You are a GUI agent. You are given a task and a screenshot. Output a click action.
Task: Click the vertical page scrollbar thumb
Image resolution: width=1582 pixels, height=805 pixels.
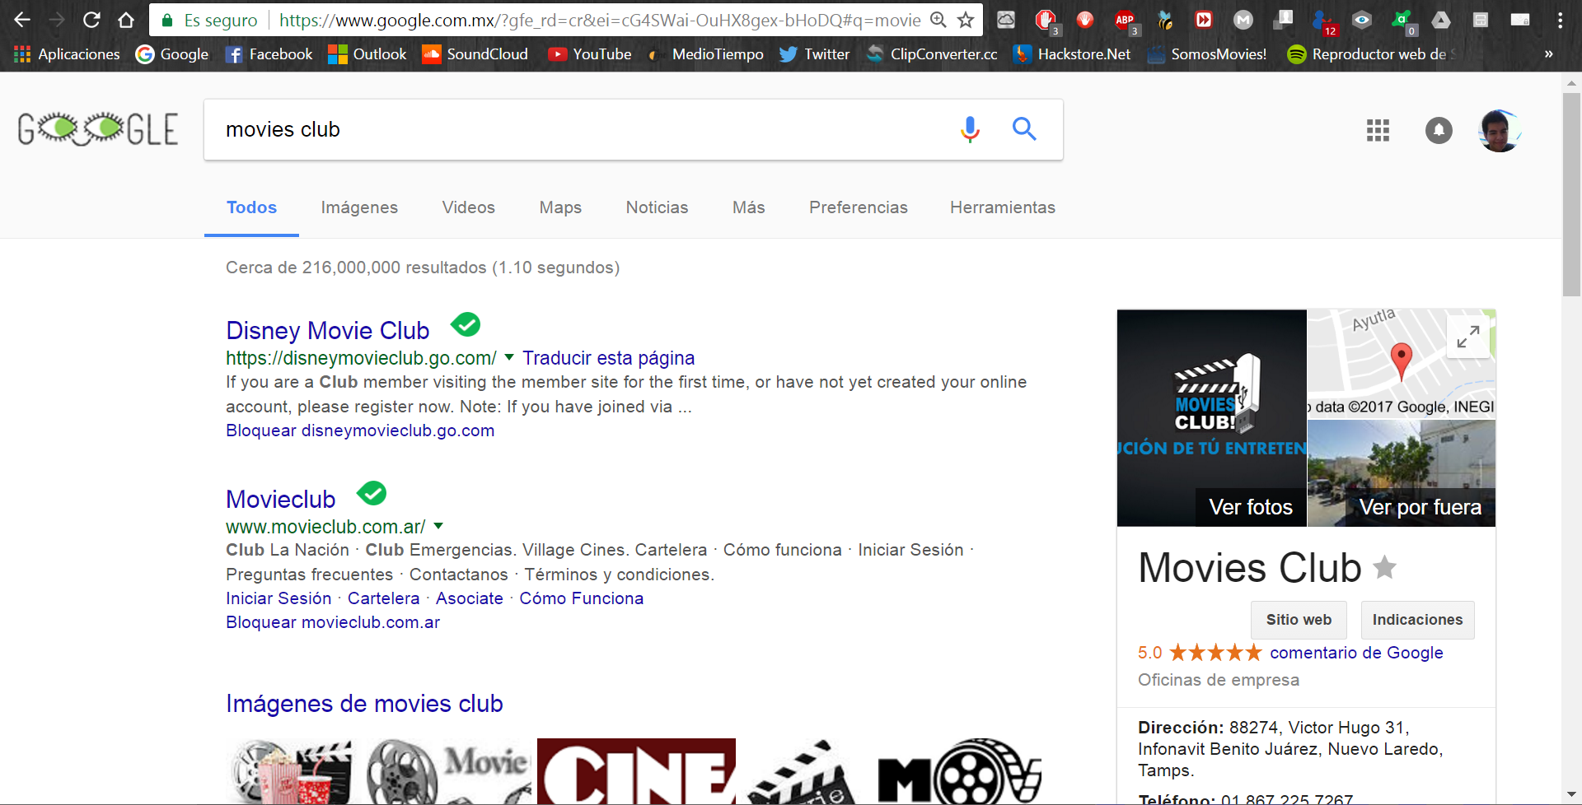coord(1571,194)
